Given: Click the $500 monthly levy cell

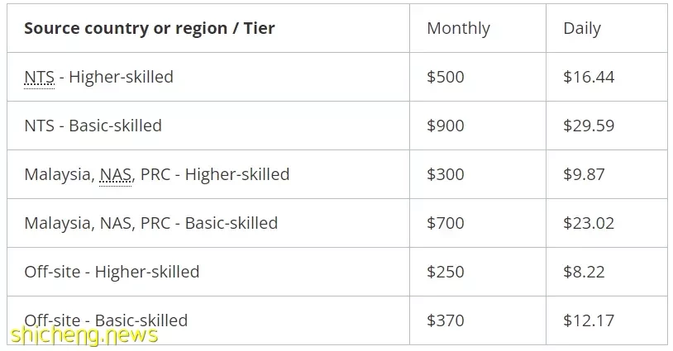Looking at the screenshot, I should 446,77.
